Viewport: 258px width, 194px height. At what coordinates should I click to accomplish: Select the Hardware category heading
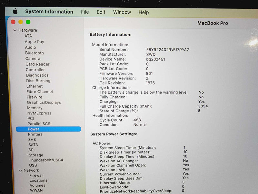[x=28, y=30]
